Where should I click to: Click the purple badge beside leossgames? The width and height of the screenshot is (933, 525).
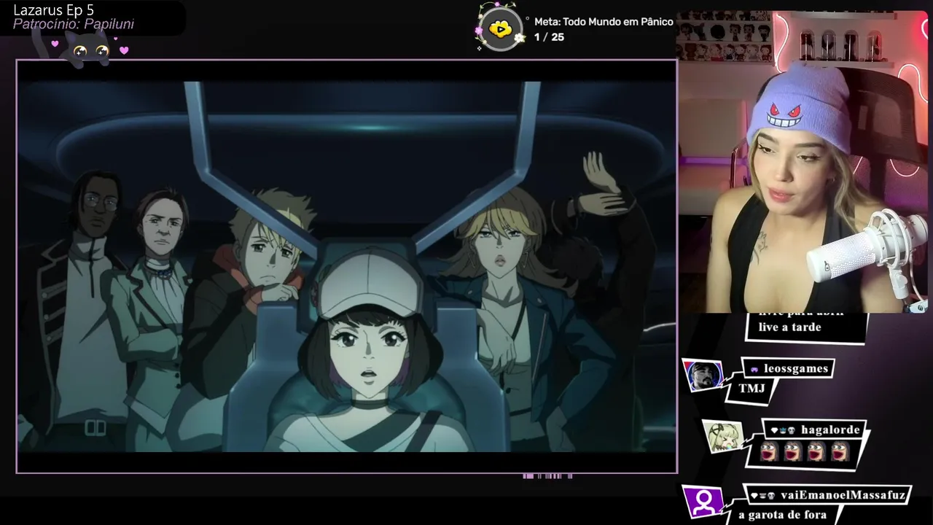point(754,370)
